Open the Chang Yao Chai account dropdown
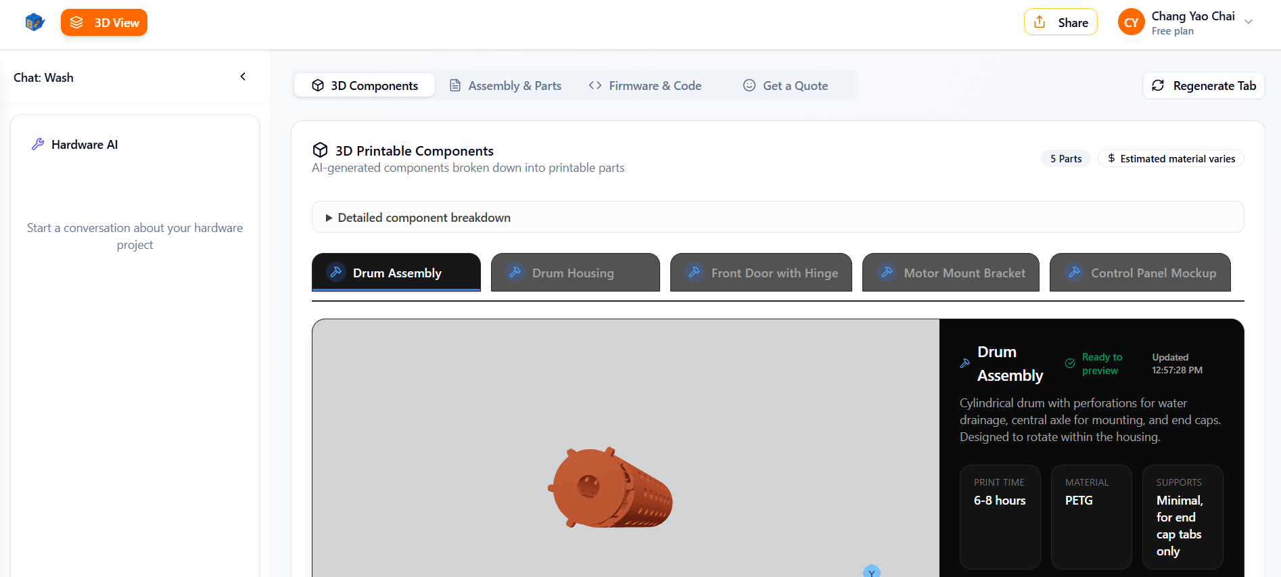Viewport: 1281px width, 577px height. pos(1249,22)
